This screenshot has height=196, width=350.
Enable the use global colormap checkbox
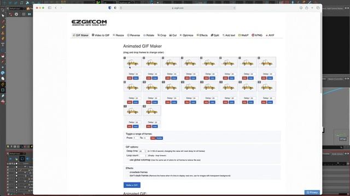click(x=127, y=160)
